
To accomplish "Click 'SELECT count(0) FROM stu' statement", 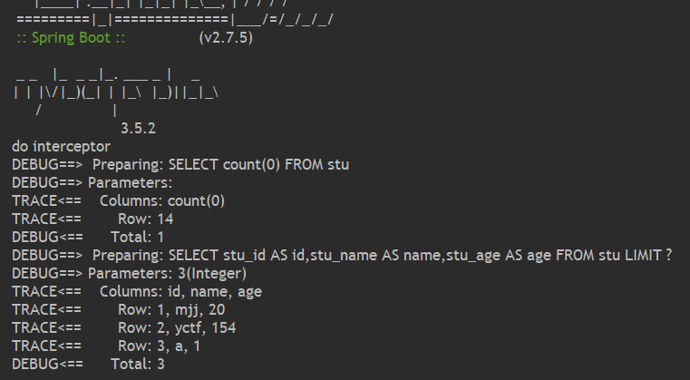I will pyautogui.click(x=258, y=165).
